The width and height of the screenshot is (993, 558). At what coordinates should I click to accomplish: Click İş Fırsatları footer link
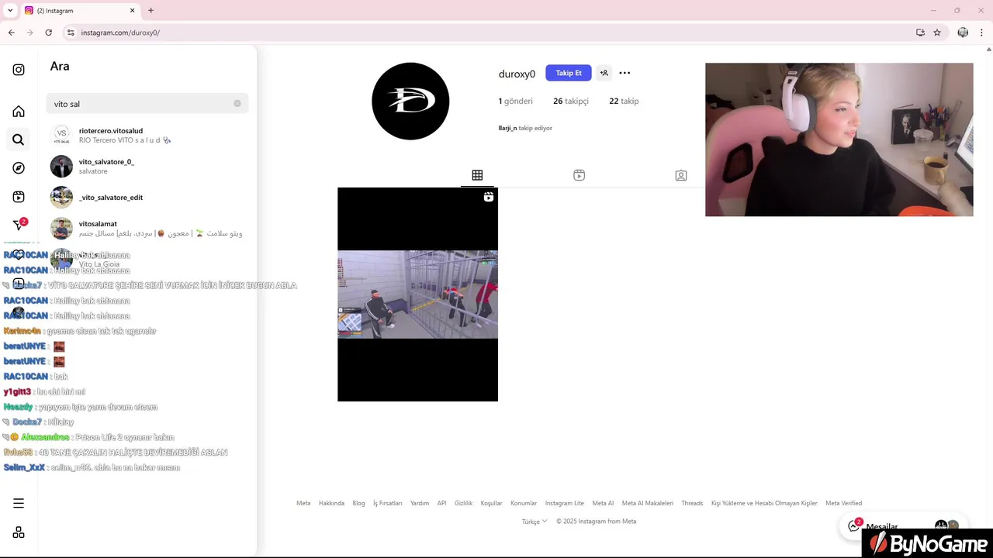[388, 503]
